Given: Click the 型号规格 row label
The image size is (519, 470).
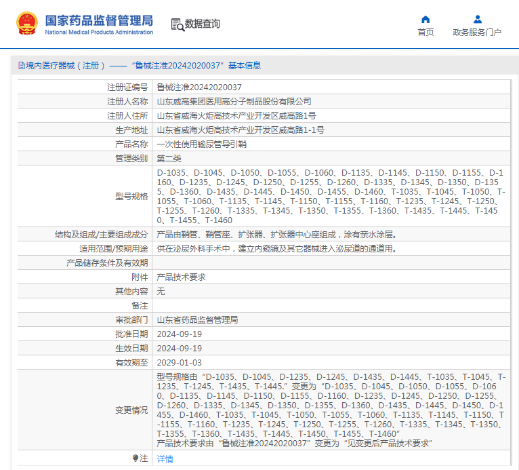Looking at the screenshot, I should coord(131,197).
